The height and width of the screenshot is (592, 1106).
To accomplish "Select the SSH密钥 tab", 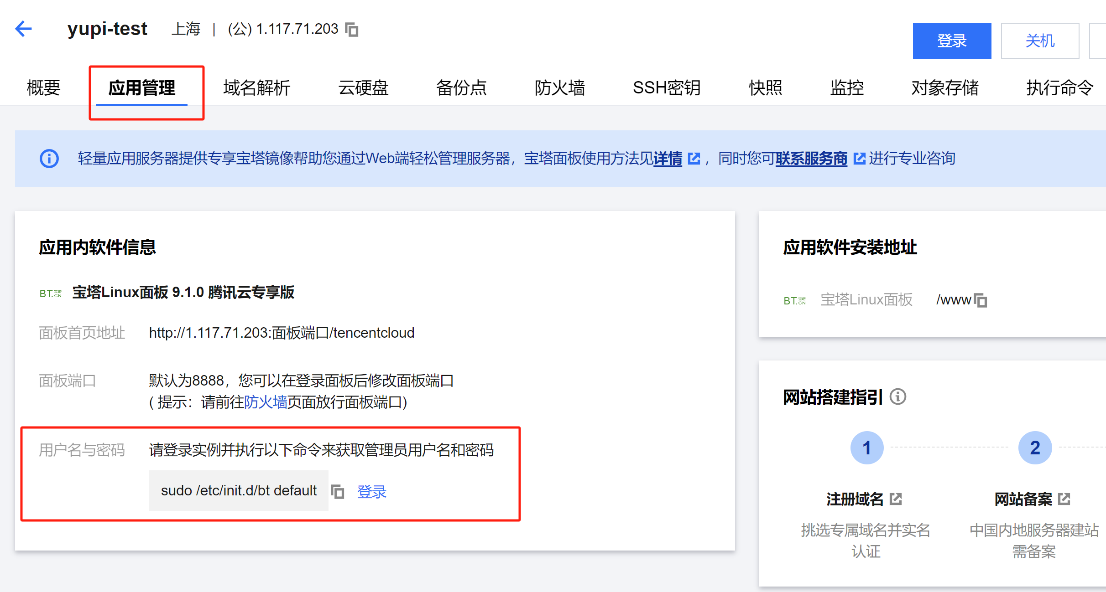I will click(x=666, y=88).
